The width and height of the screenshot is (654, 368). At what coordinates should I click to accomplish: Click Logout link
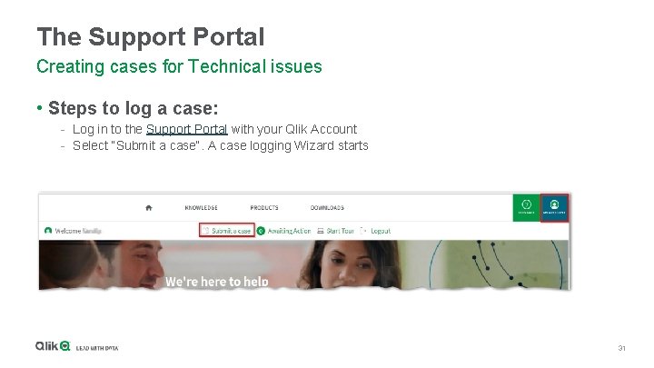pos(381,231)
